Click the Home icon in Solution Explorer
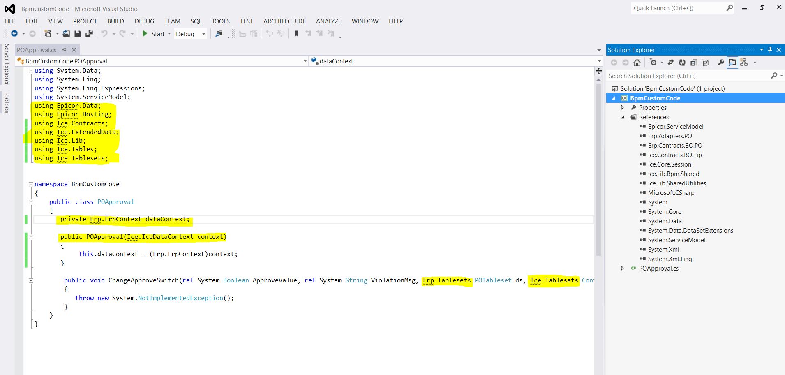Screen dimensions: 785x375 pos(637,62)
